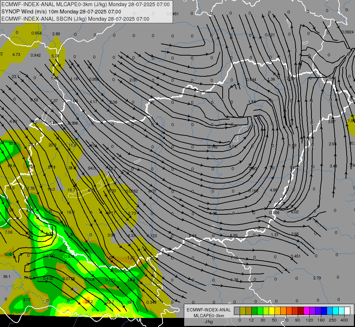Click the map value 8.95

coord(234,235)
